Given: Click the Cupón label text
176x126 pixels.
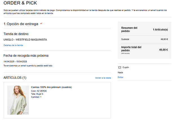Looking at the screenshot, I should tap(126, 67).
